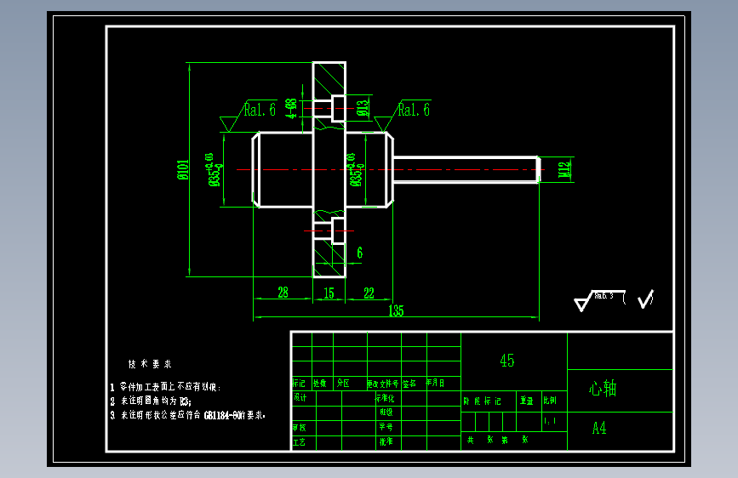Click the 4-Ø8 hole dimension text

[291, 108]
